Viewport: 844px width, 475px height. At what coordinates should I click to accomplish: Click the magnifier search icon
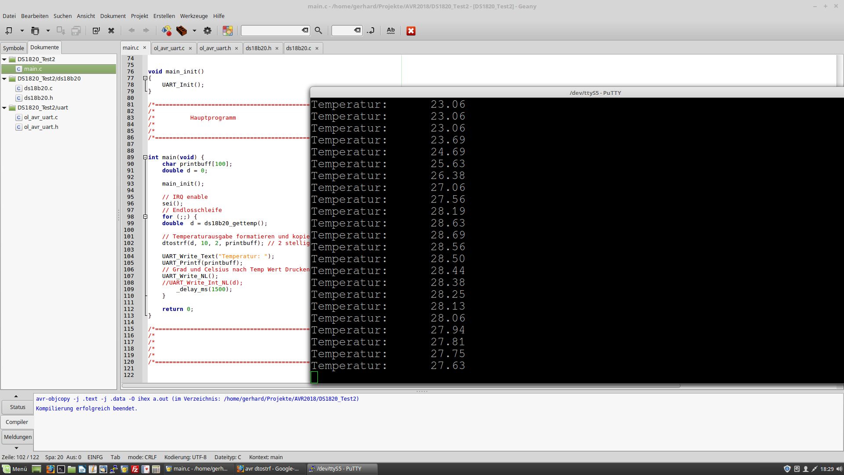pos(318,31)
